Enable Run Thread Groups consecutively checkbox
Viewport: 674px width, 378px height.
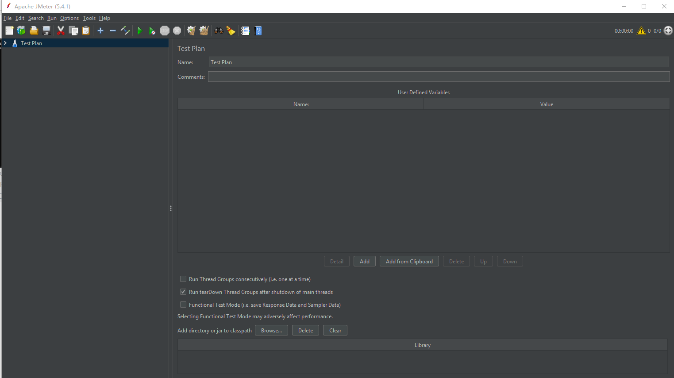pos(183,279)
